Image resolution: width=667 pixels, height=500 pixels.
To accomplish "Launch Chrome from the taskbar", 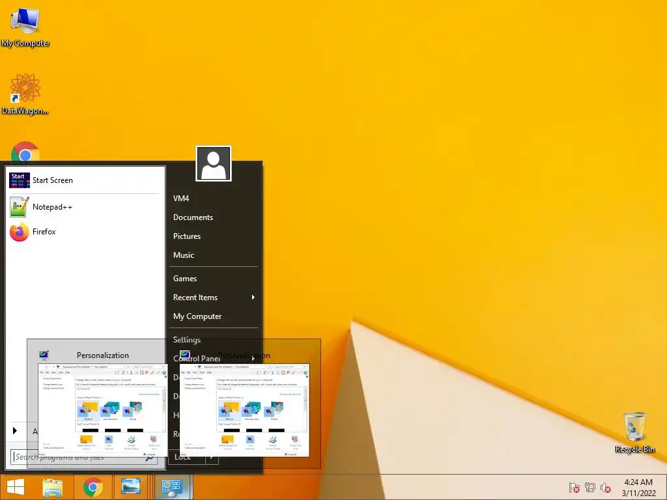I will pos(92,487).
